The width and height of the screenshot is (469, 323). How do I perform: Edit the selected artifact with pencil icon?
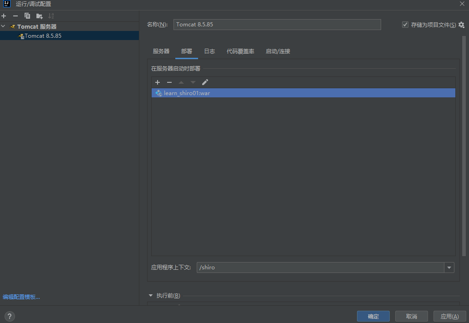[x=205, y=82]
